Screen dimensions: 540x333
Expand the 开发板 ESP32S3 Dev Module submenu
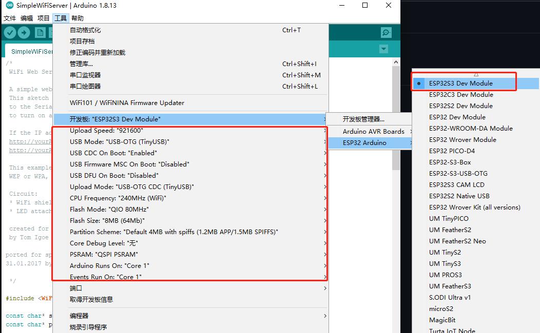tap(190, 119)
